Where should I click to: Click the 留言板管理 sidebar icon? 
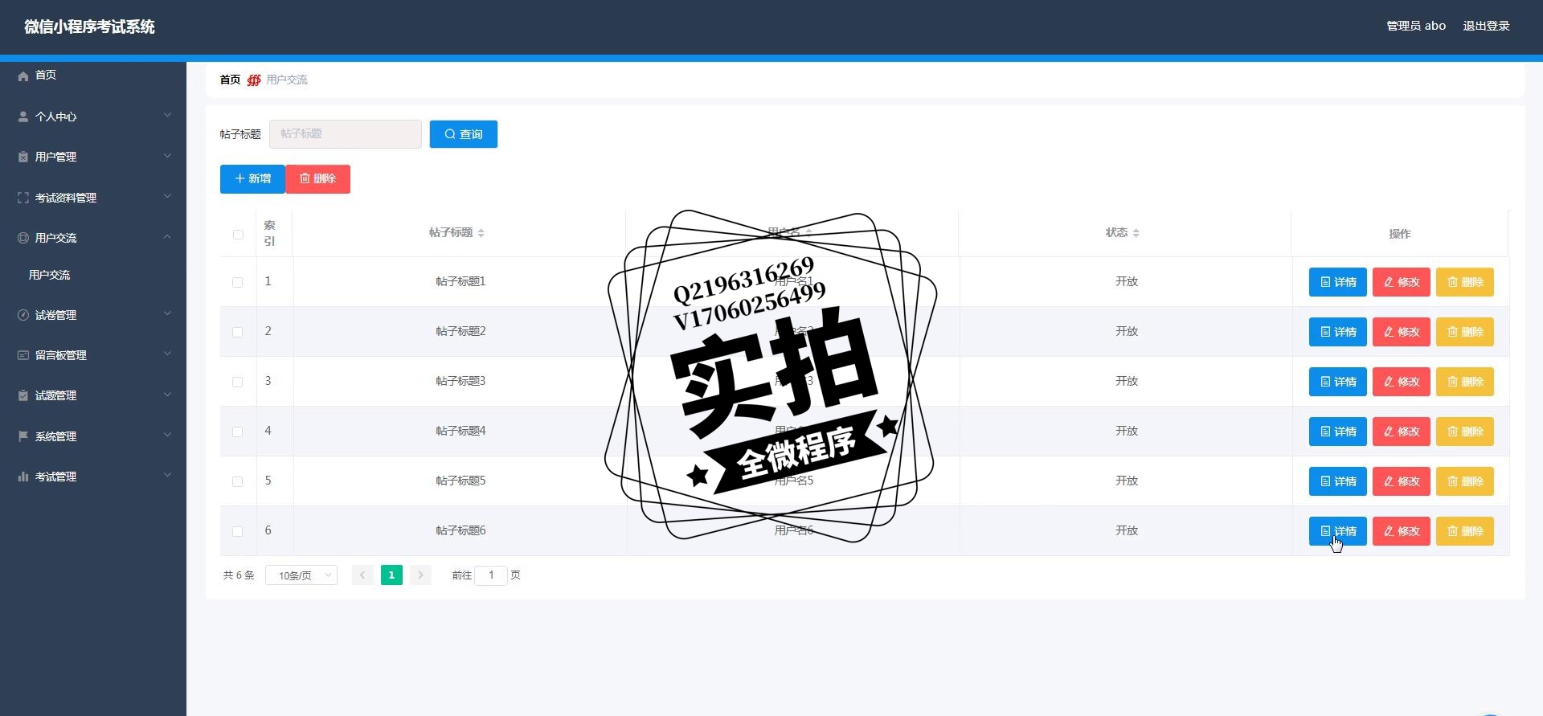23,355
